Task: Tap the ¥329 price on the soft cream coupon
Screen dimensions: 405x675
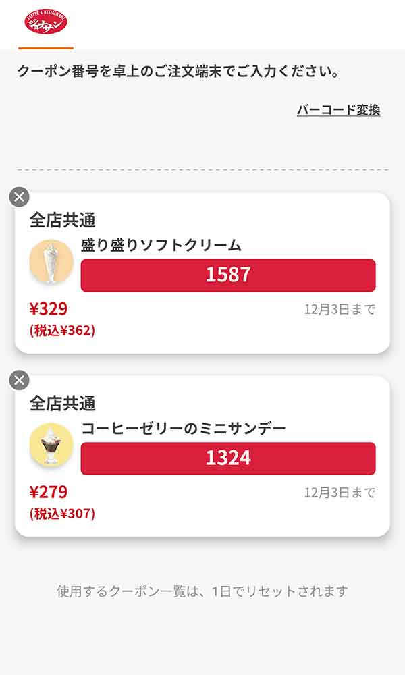Action: [43, 307]
